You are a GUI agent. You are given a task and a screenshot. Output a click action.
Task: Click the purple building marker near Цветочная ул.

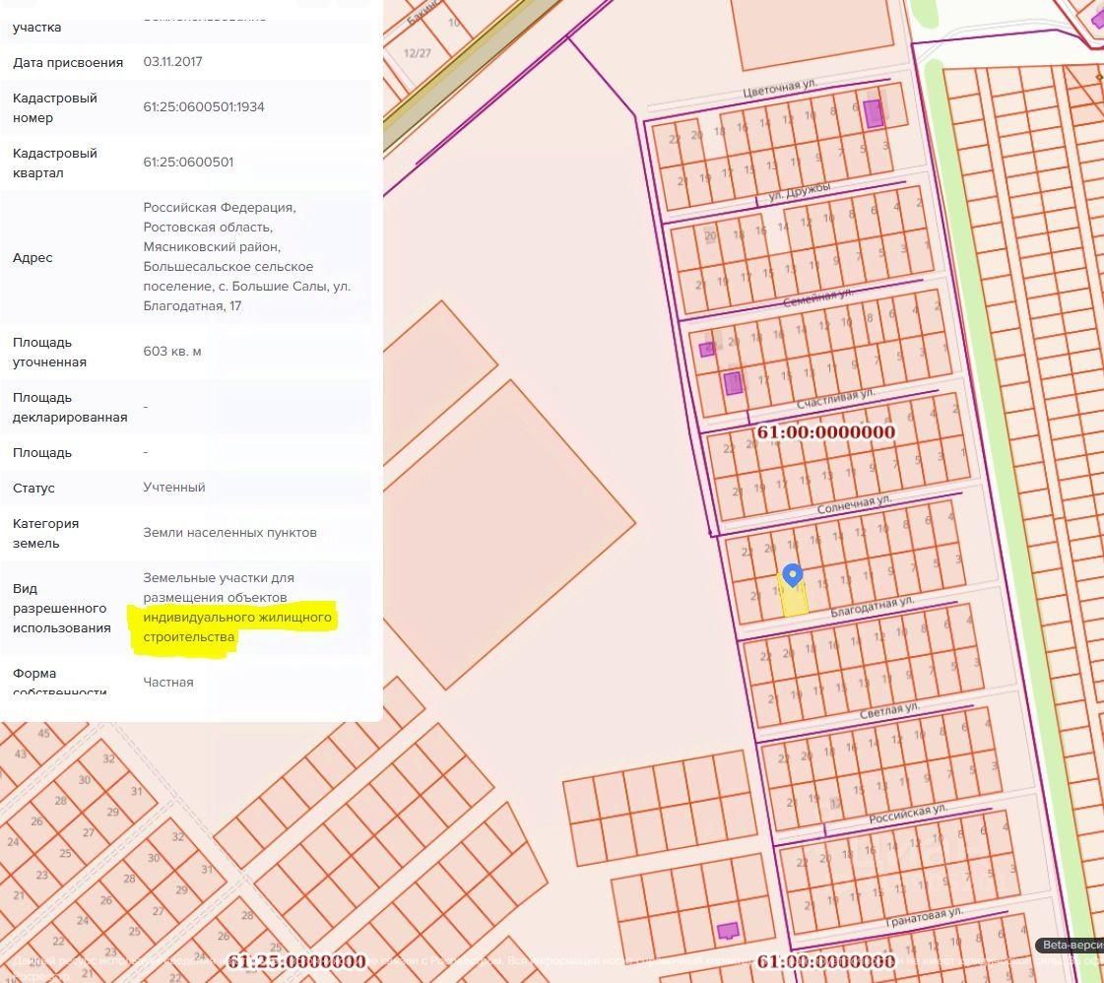pyautogui.click(x=874, y=113)
